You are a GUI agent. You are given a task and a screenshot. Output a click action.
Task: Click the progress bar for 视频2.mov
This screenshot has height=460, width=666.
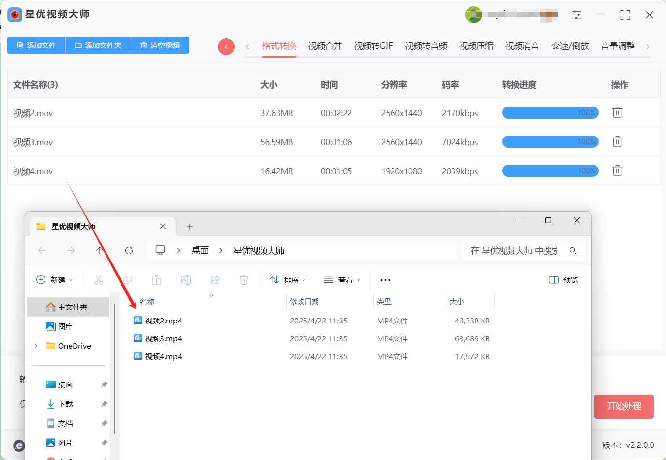click(x=551, y=113)
